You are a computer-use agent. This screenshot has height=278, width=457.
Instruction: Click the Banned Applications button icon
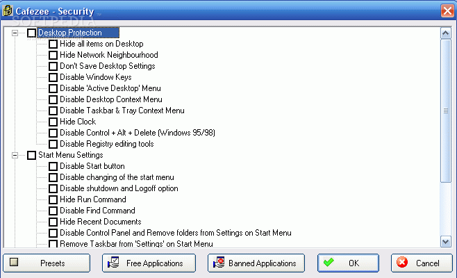point(219,263)
